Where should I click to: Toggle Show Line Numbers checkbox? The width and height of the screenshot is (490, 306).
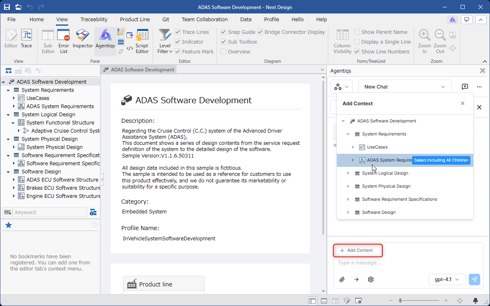tap(357, 51)
